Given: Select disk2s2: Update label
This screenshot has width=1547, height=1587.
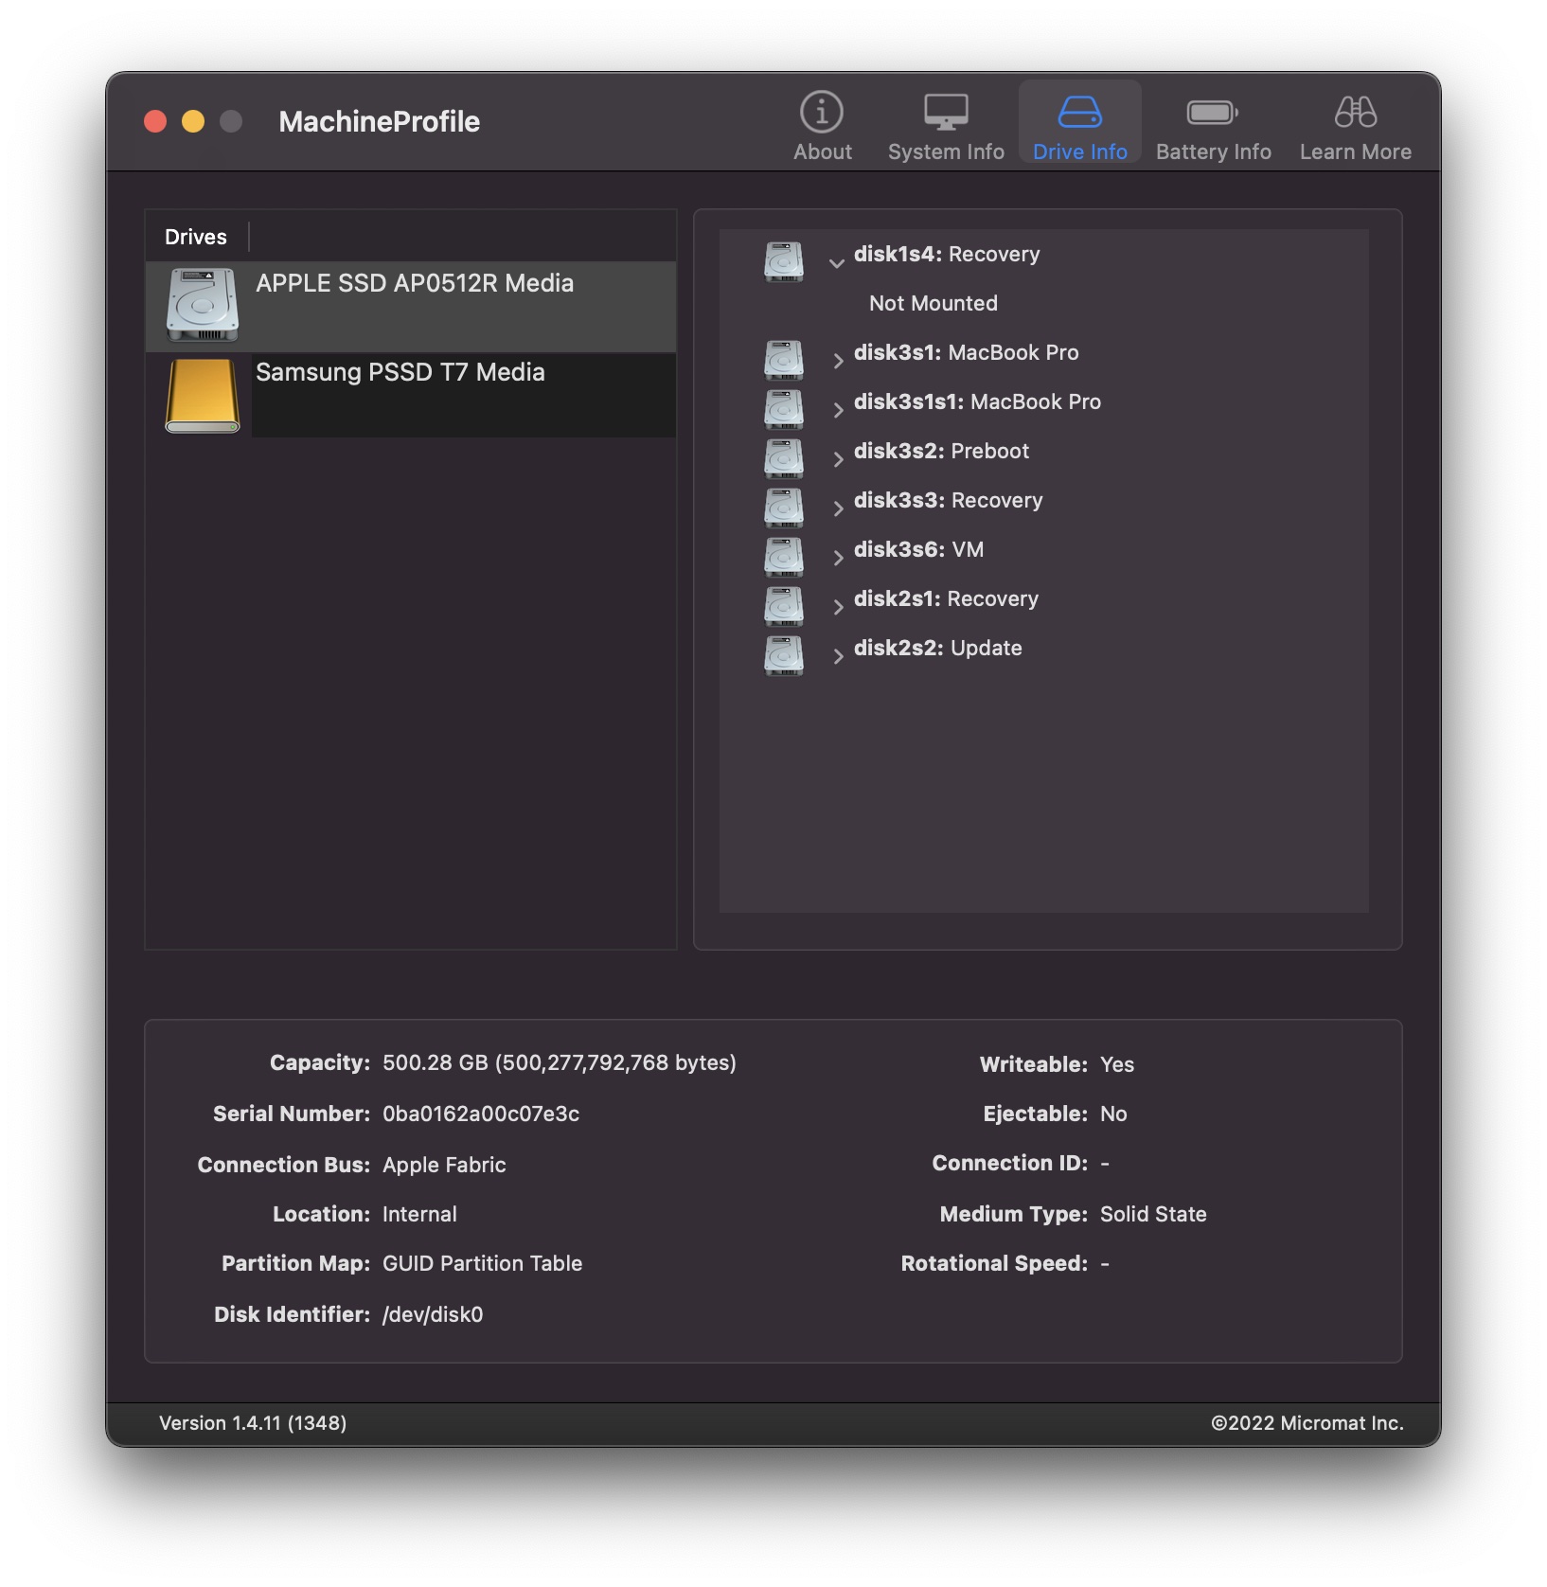Looking at the screenshot, I should (937, 648).
